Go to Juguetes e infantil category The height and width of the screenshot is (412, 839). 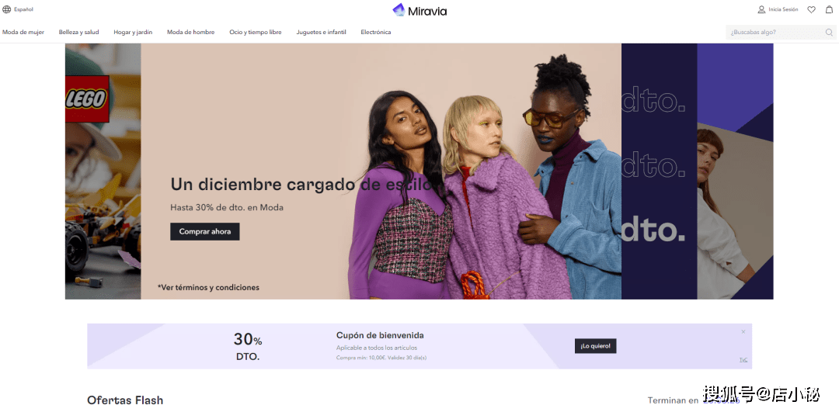point(321,32)
